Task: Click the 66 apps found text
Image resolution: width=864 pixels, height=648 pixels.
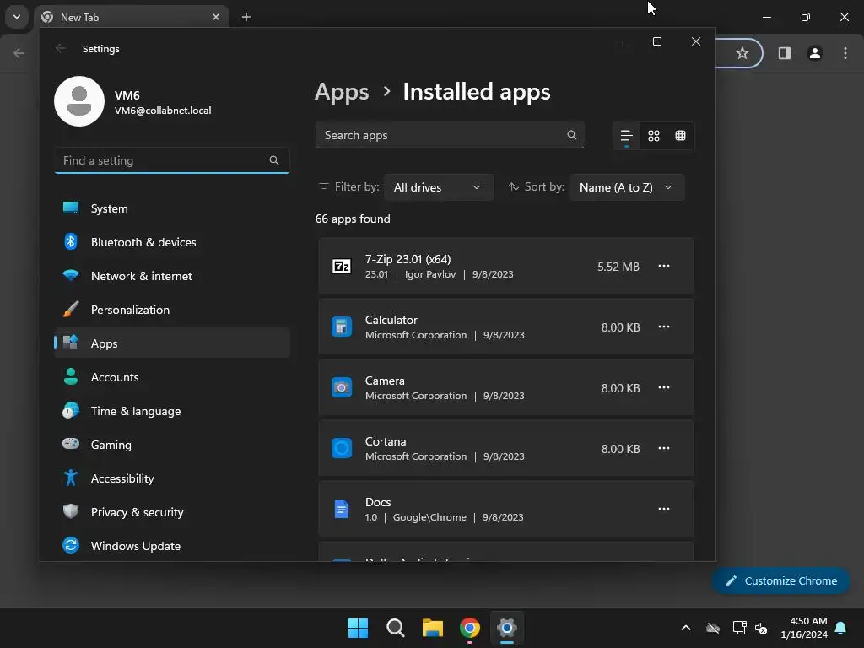Action: [x=353, y=219]
